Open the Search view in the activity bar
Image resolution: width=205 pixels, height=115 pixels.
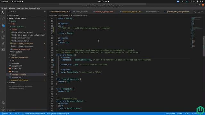(3, 19)
